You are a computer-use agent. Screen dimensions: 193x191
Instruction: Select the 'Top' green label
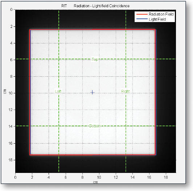(95, 59)
